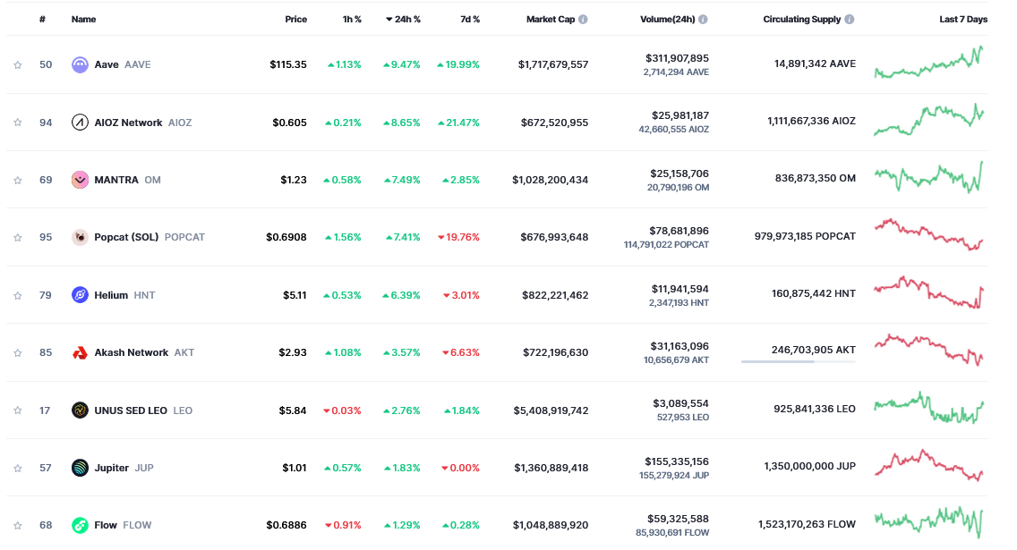Click Flow 1h change 0.91%
Screen dimensions: 1017x550
click(x=343, y=525)
